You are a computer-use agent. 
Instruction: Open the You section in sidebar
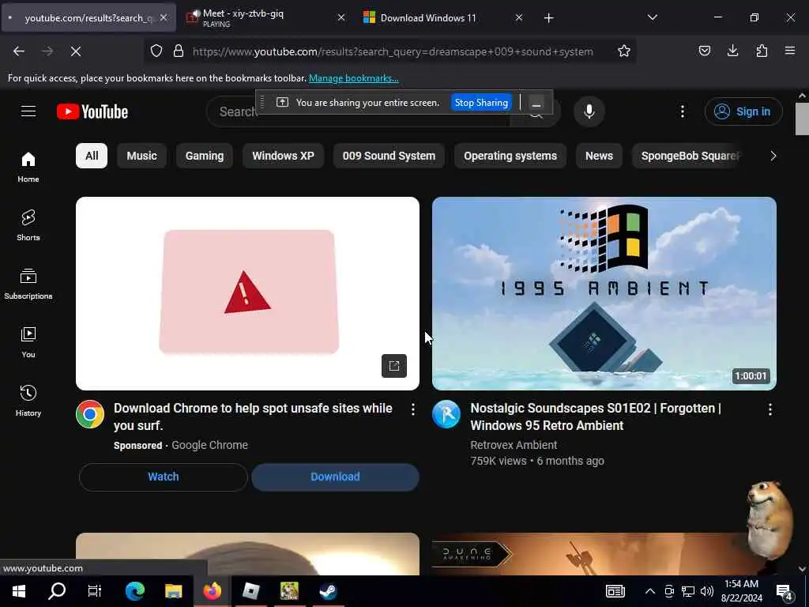coord(28,342)
